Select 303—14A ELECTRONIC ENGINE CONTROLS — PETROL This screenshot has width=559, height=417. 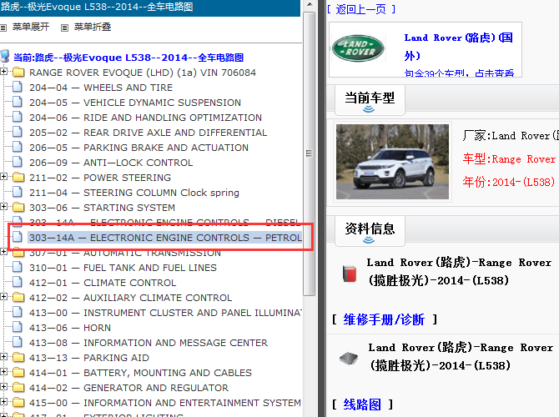165,238
